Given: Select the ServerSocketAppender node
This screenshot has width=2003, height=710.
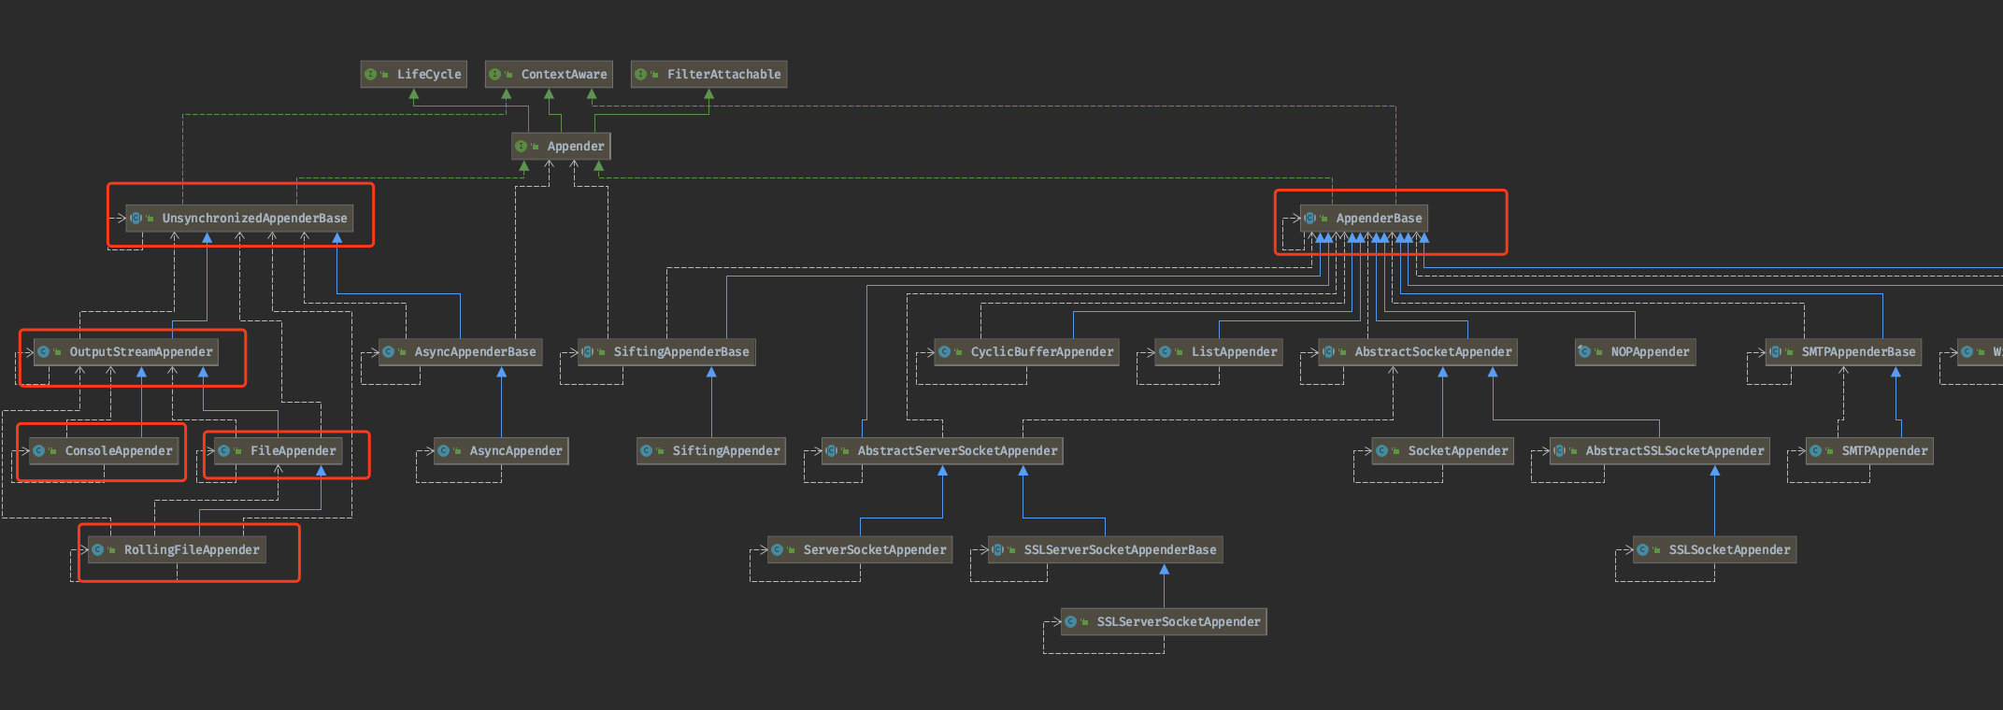Looking at the screenshot, I should (x=860, y=550).
